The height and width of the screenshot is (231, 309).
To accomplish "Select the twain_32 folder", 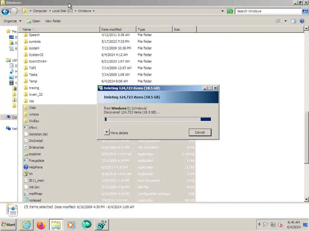I will click(36, 94).
